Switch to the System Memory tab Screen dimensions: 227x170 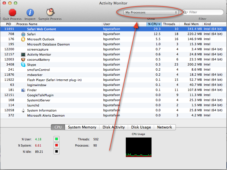tap(82, 127)
